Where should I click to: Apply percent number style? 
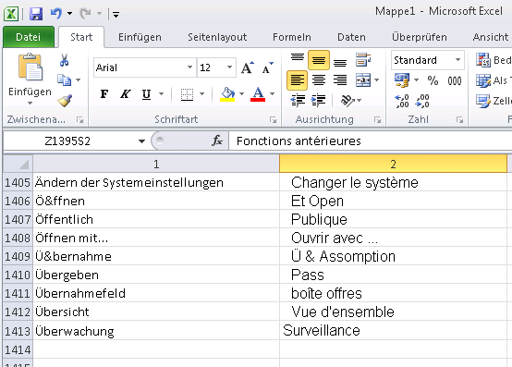click(433, 80)
